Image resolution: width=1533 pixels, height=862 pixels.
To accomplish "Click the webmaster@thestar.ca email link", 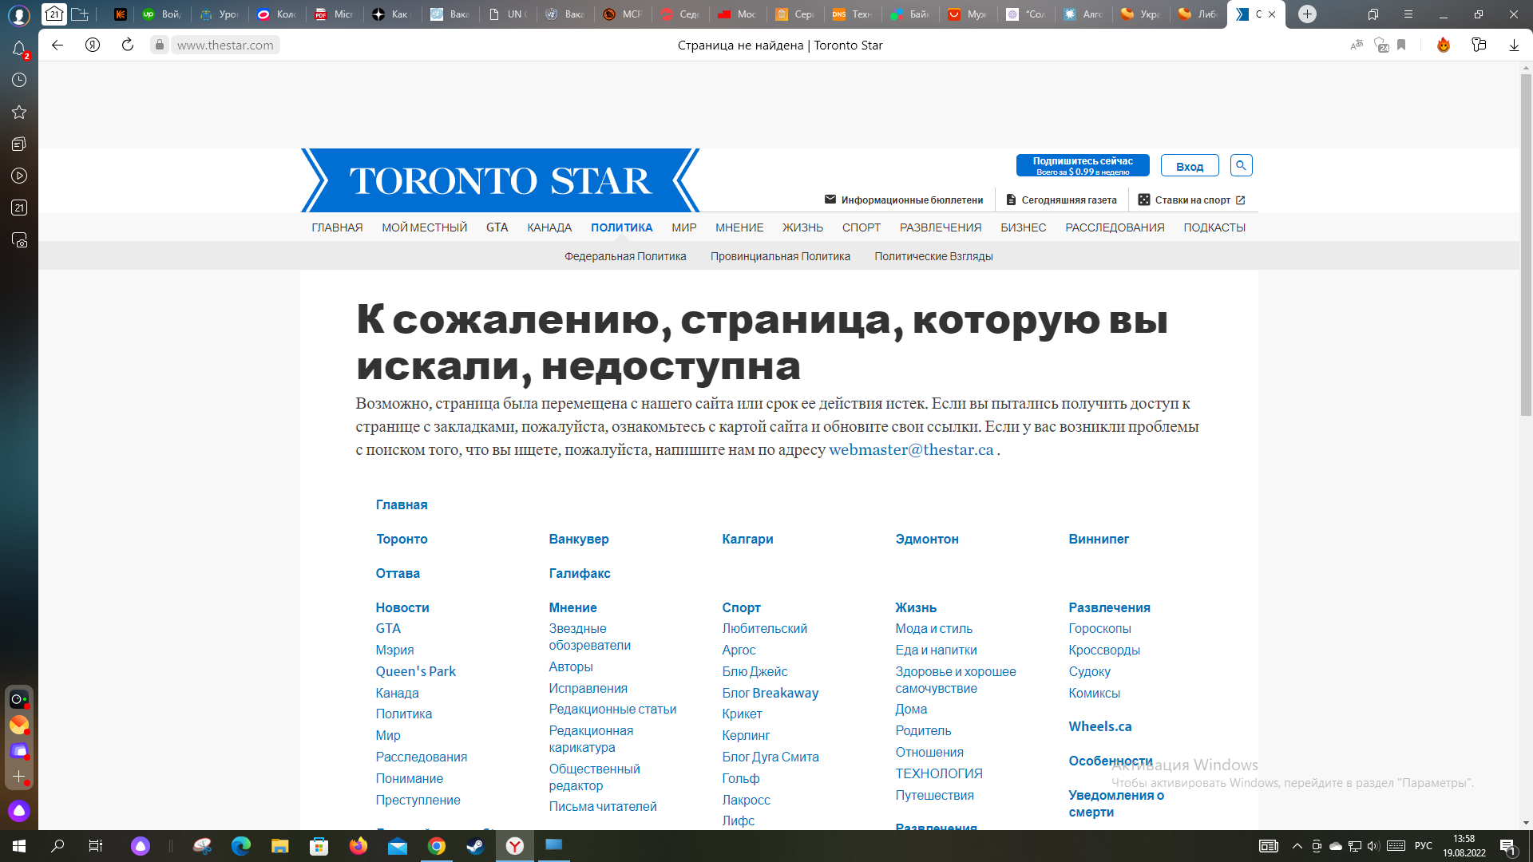I will point(911,449).
